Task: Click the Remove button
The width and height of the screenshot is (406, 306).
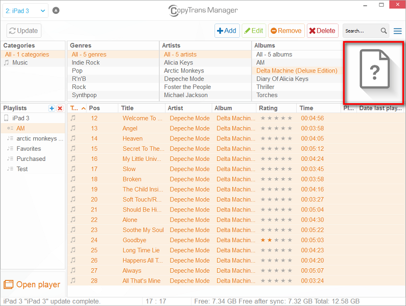Action: (286, 31)
